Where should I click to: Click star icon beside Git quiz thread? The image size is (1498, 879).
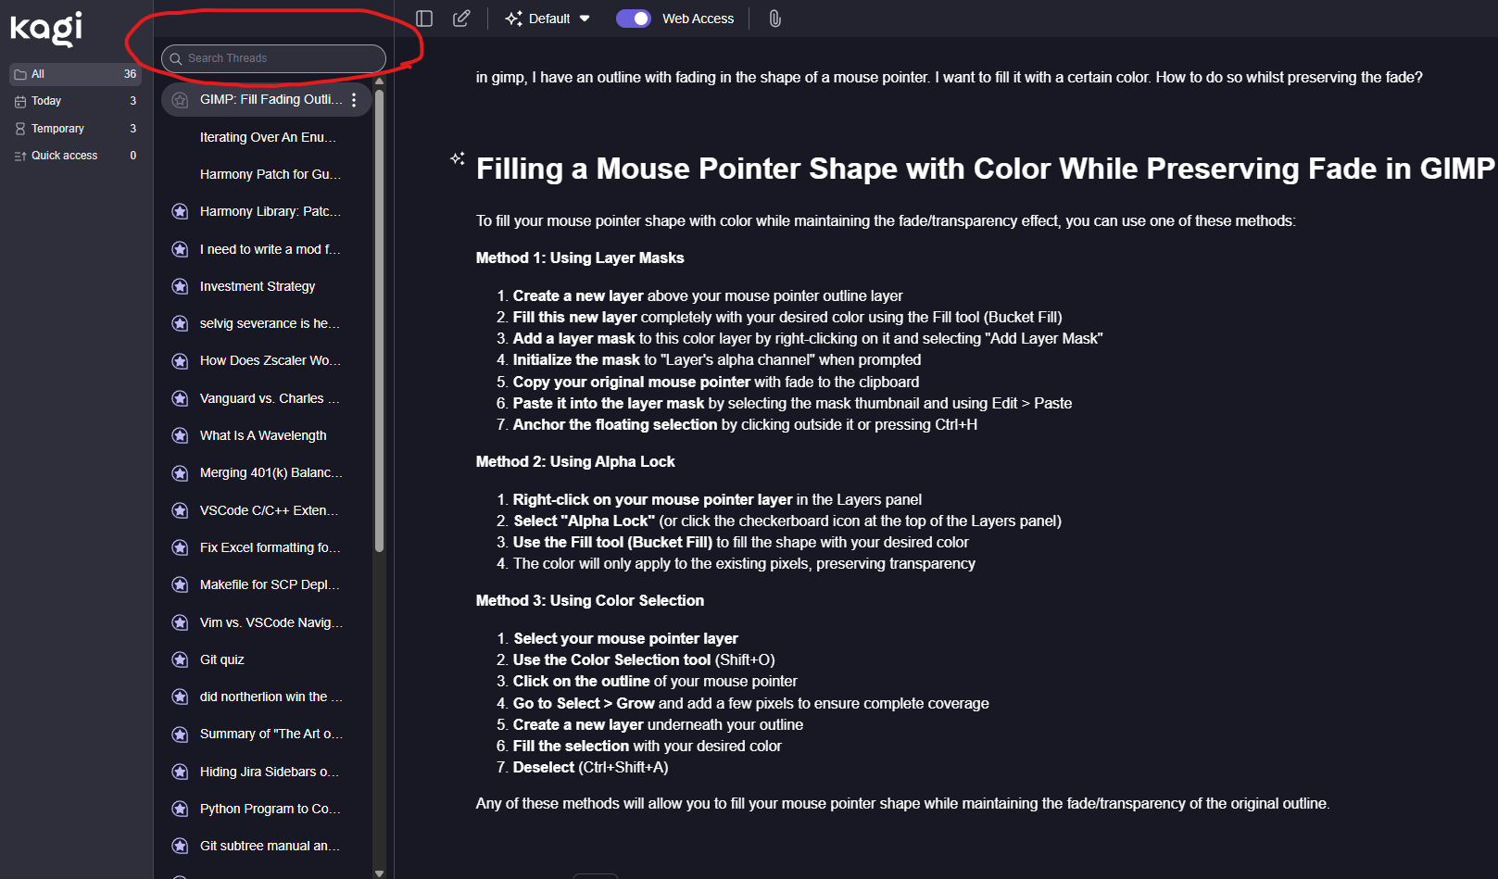(181, 659)
